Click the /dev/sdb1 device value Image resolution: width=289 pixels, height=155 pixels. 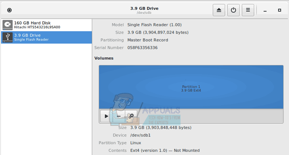140,135
